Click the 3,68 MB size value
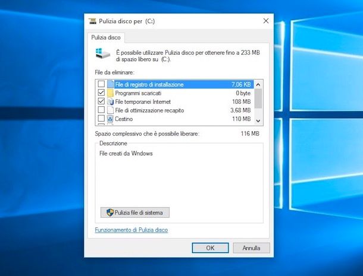The height and width of the screenshot is (276, 363). (x=240, y=110)
